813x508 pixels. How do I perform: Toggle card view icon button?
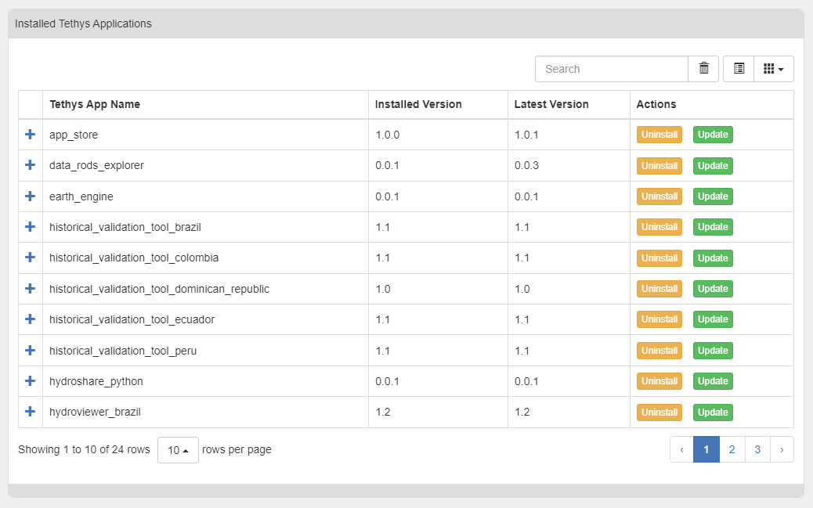click(739, 69)
